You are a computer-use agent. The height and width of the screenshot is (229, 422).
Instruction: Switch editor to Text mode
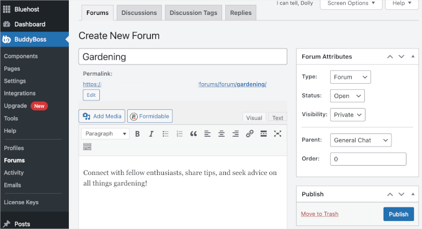coord(277,118)
